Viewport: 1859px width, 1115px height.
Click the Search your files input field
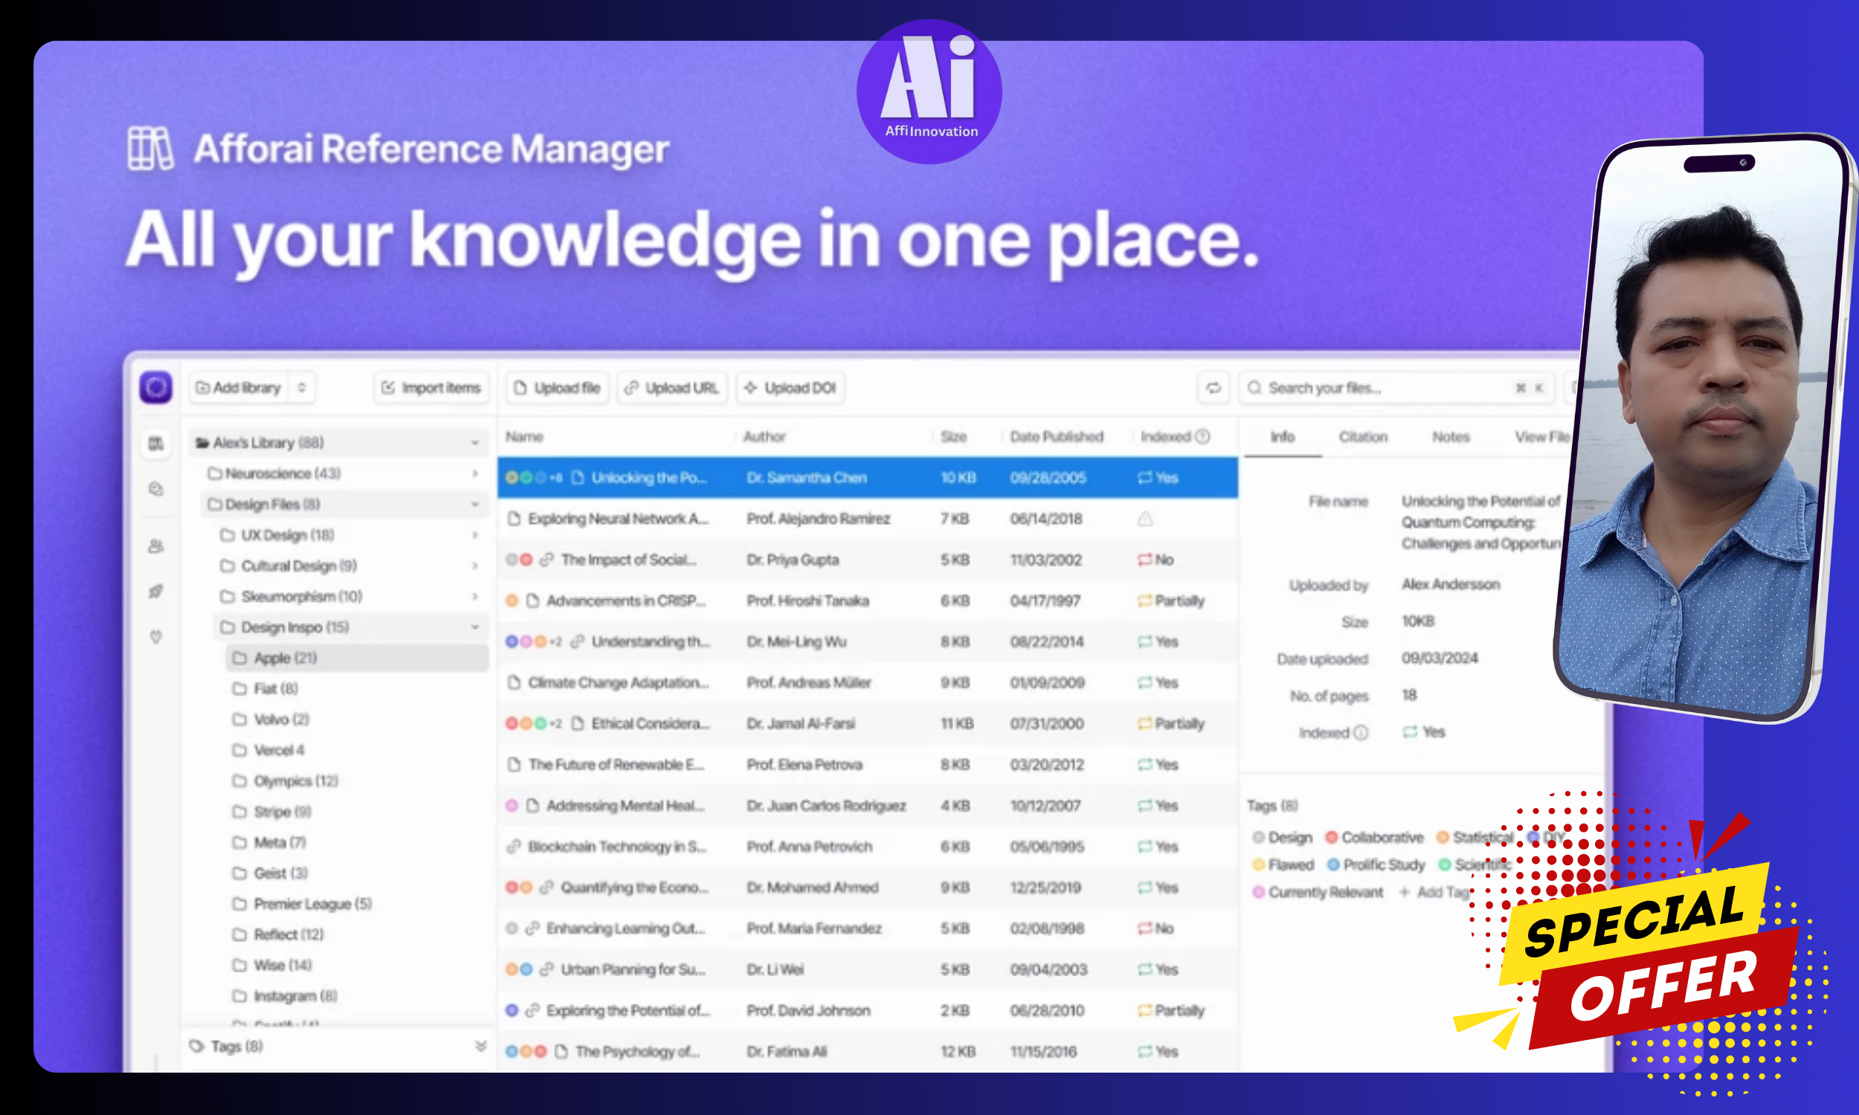pos(1396,388)
